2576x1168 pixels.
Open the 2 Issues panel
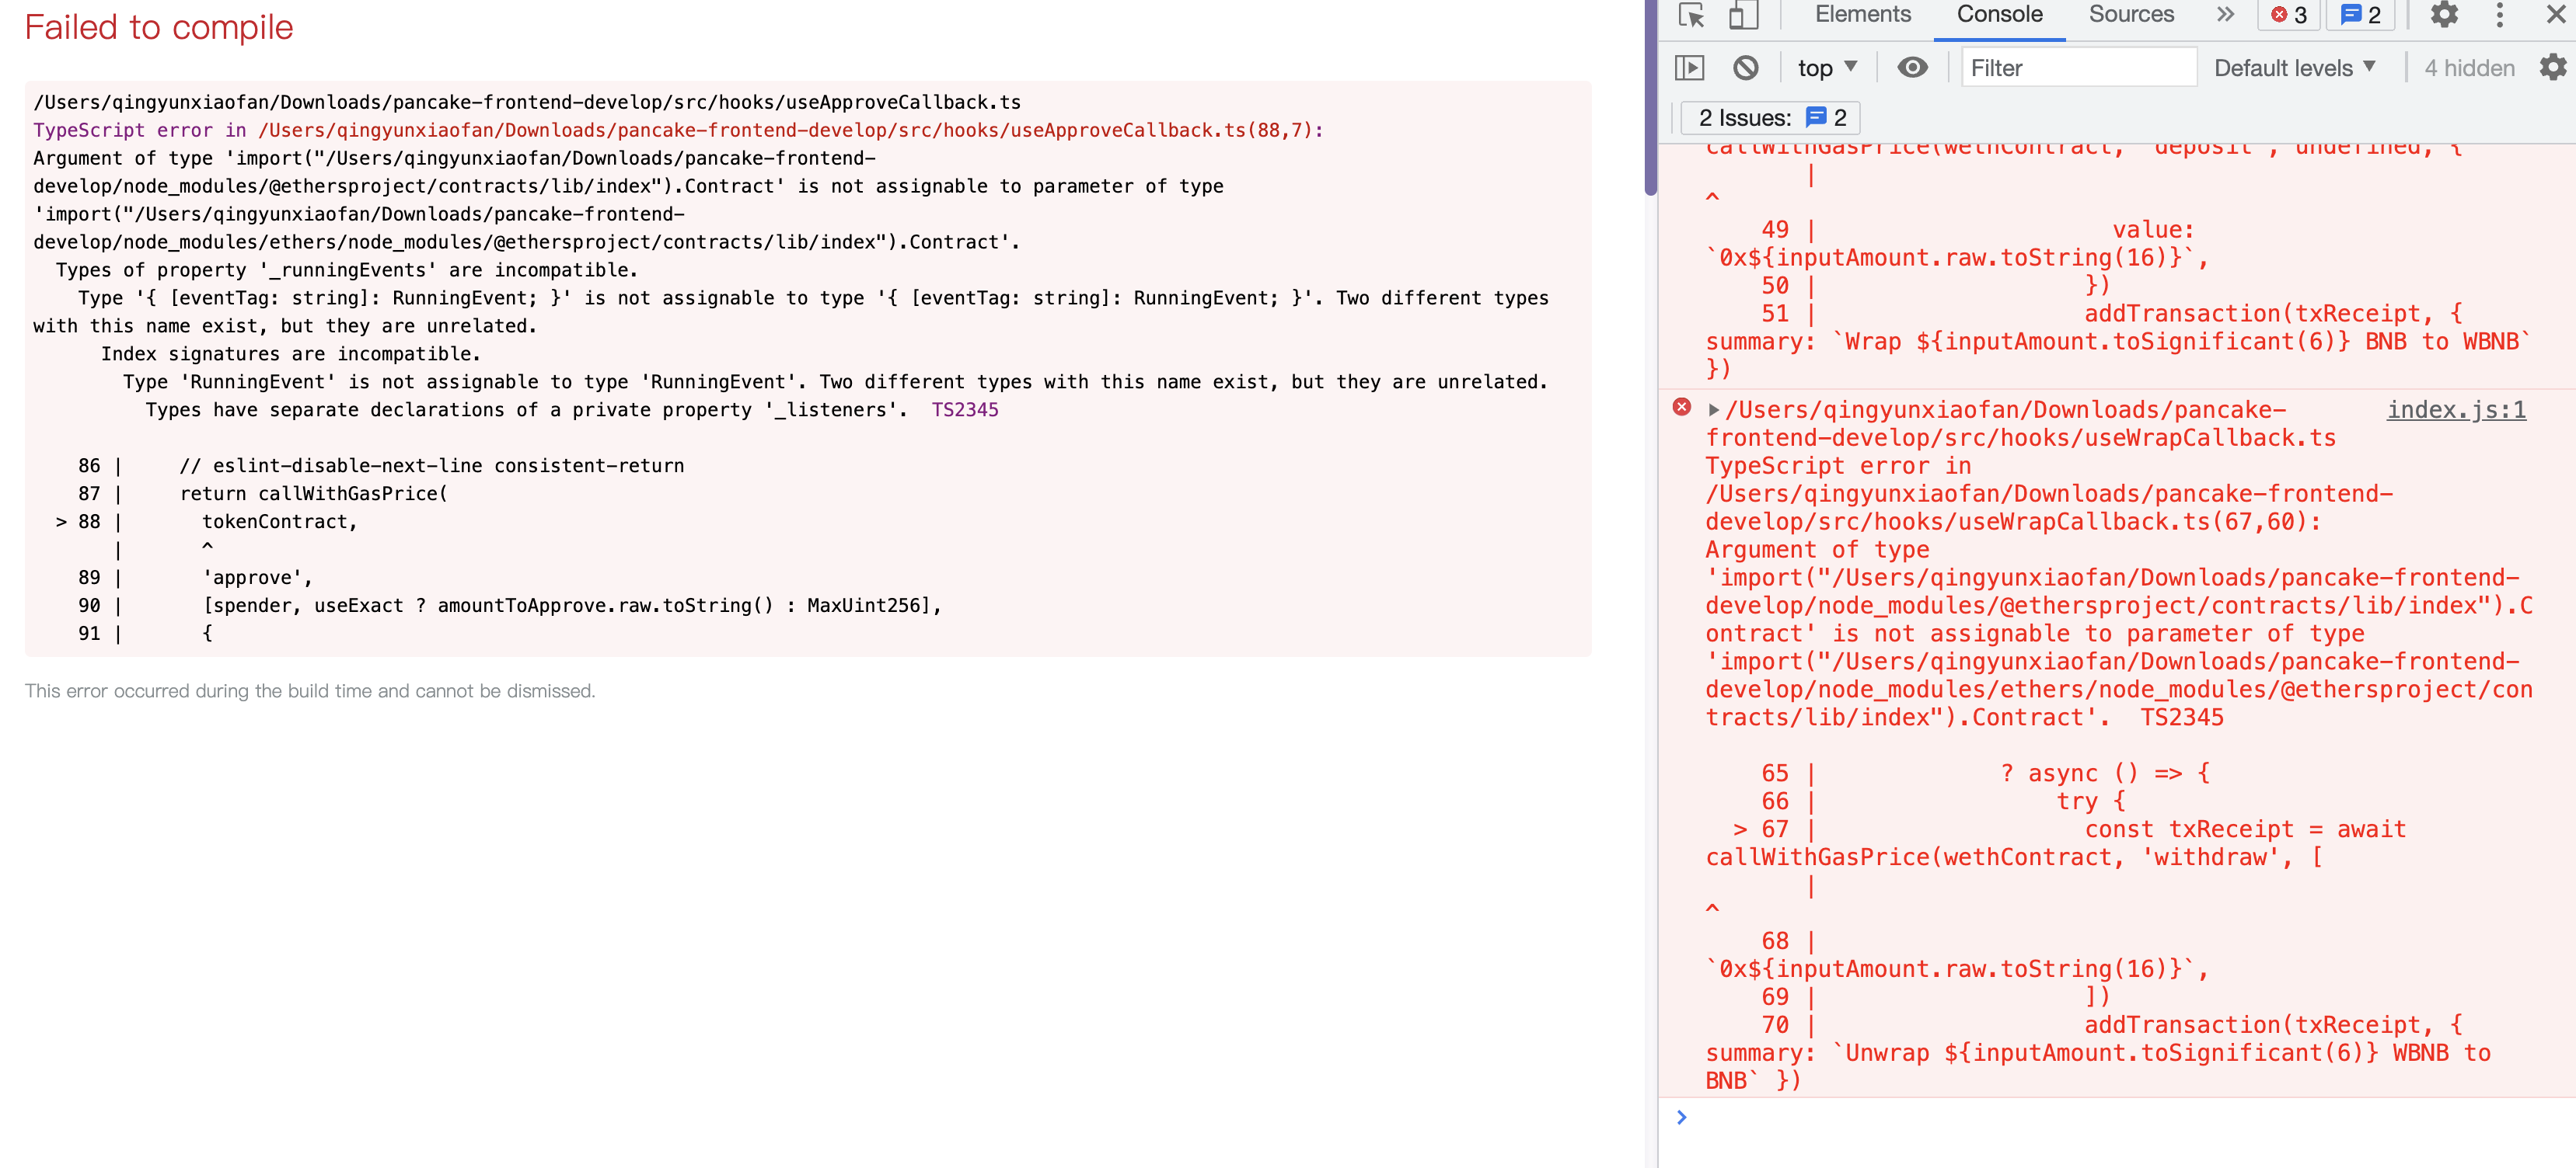pyautogui.click(x=1770, y=117)
